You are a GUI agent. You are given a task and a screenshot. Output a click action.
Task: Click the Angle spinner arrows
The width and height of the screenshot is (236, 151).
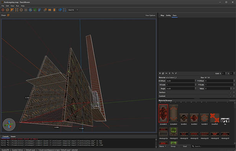coord(195,88)
